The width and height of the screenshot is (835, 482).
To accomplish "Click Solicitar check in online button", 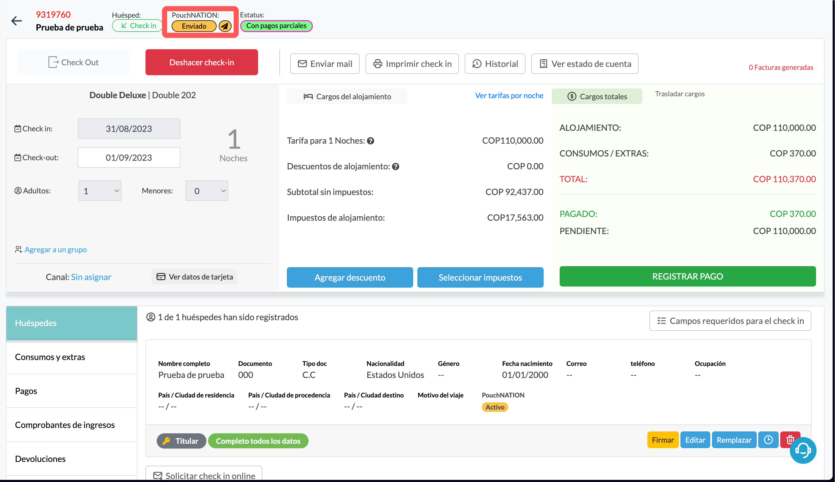I will 204,474.
